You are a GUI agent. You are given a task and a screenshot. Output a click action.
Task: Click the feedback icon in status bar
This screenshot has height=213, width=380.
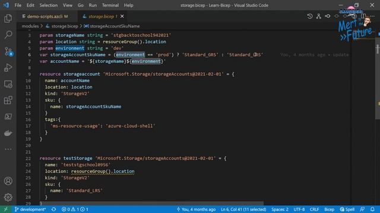(x=362, y=209)
